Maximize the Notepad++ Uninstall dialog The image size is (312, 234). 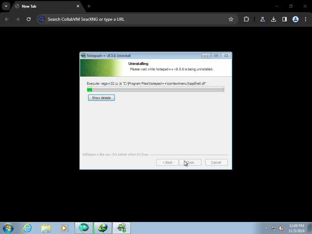point(216,55)
